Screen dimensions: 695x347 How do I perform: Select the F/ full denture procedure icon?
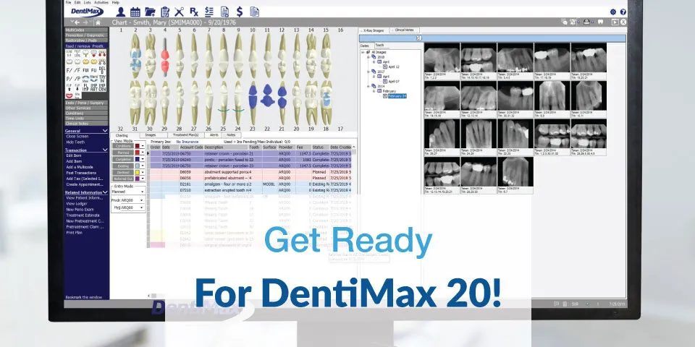pyautogui.click(x=69, y=70)
